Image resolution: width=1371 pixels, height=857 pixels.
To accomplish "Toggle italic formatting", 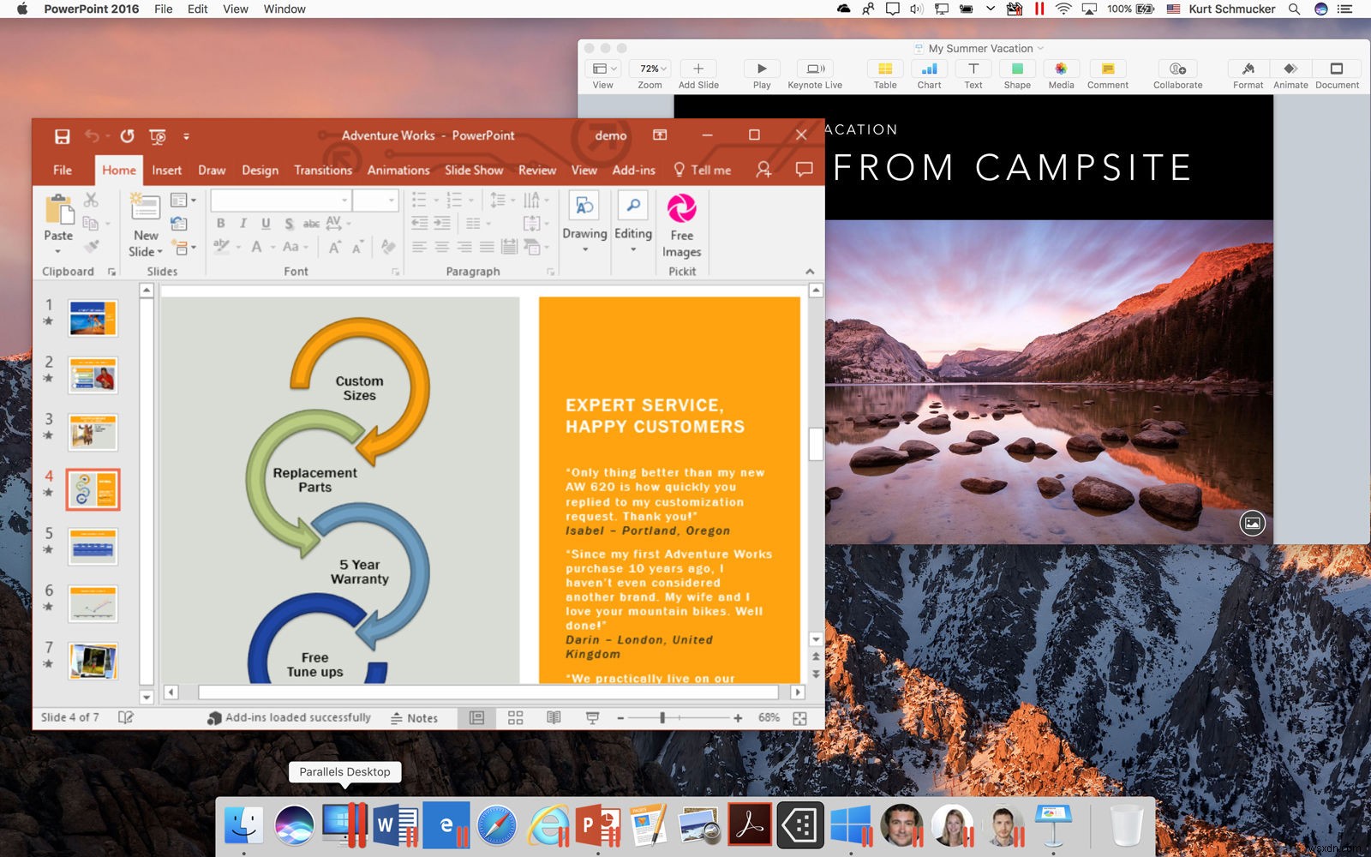I will point(243,221).
